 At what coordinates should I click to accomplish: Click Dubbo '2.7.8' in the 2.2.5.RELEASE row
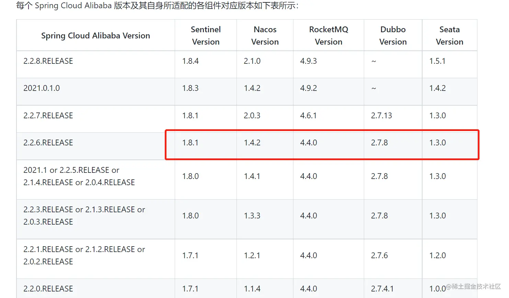379,176
